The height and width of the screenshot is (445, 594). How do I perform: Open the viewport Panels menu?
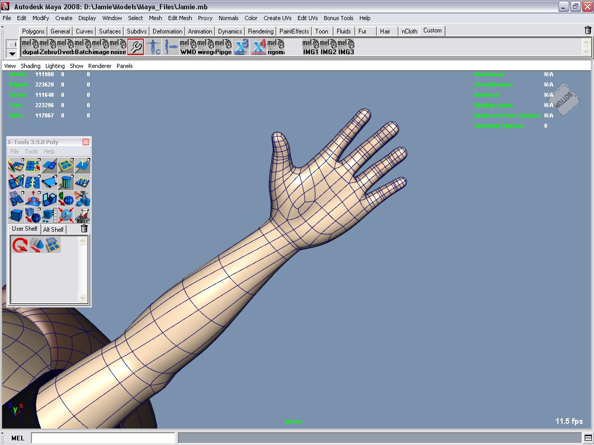point(125,66)
